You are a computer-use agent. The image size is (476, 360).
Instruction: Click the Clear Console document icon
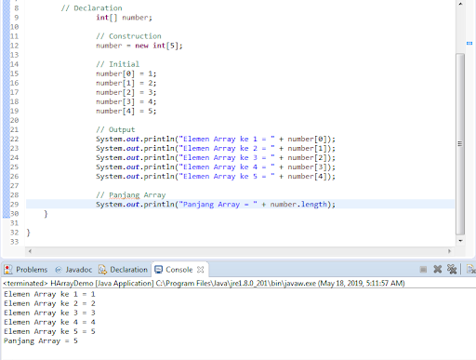[x=470, y=269]
